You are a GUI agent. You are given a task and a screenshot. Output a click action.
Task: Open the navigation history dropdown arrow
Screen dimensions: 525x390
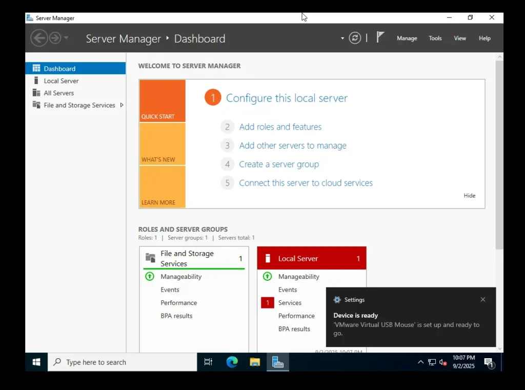click(x=66, y=38)
